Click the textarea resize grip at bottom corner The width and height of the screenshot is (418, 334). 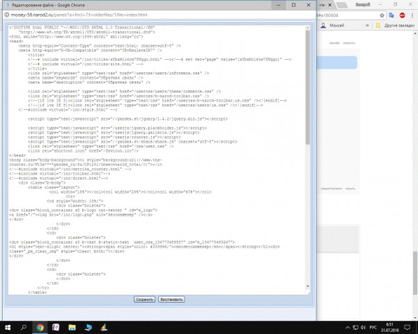[x=309, y=293]
